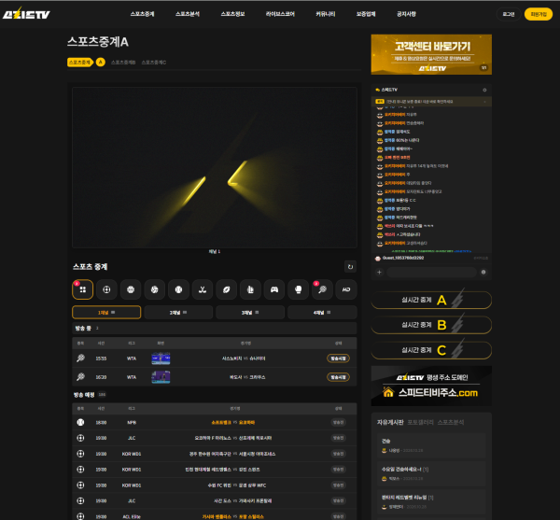Image resolution: width=560 pixels, height=520 pixels.
Task: Open the 실시간 중계 B button
Action: click(x=431, y=325)
